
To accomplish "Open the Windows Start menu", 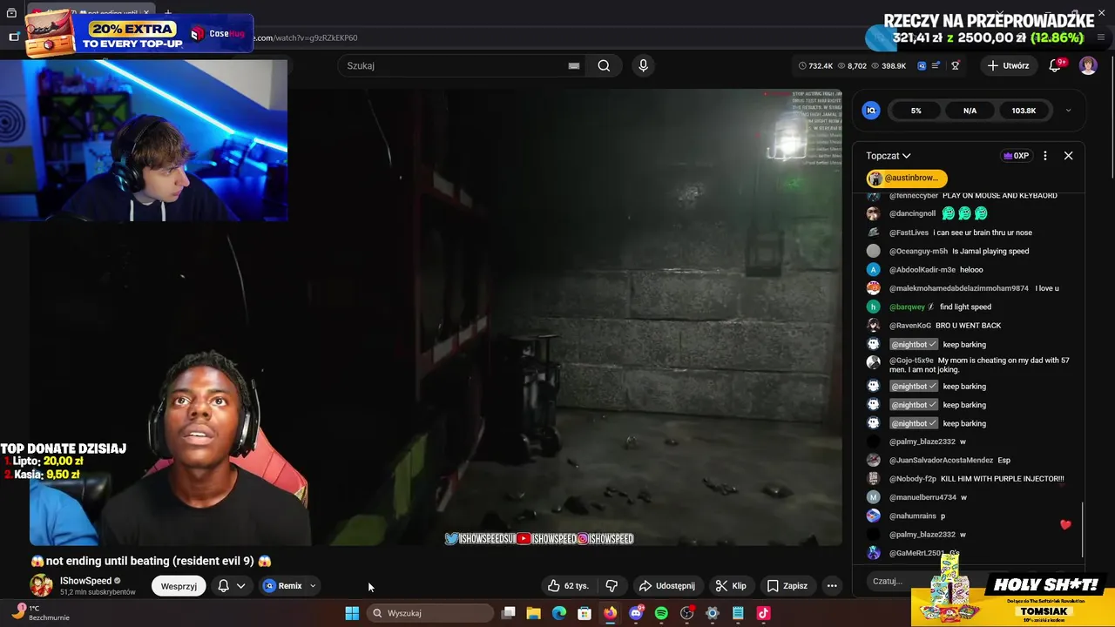I will (x=352, y=613).
